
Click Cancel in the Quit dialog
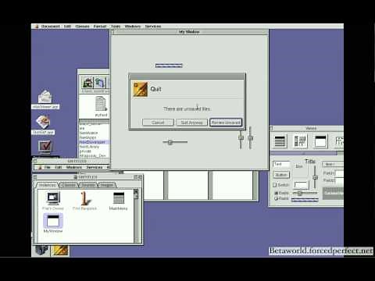tap(158, 123)
